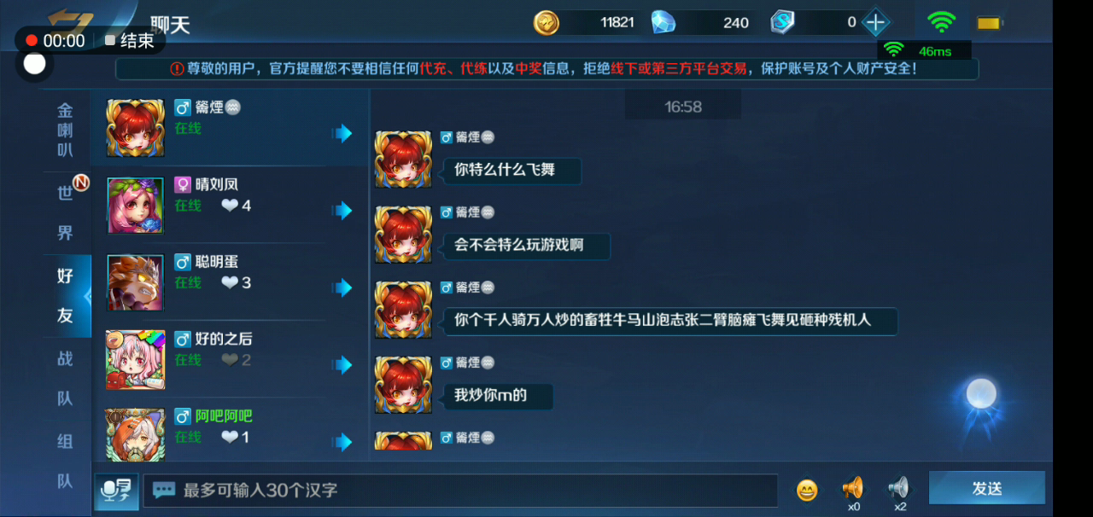Tap the voice input microphone icon
The image size is (1093, 517).
coord(117,490)
